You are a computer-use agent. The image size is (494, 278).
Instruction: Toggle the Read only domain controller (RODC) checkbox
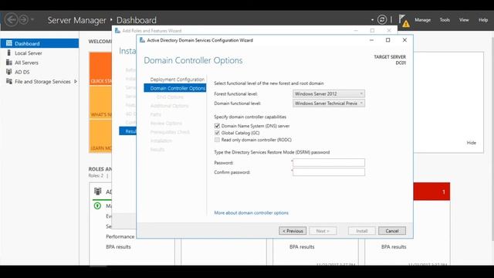pyautogui.click(x=217, y=140)
